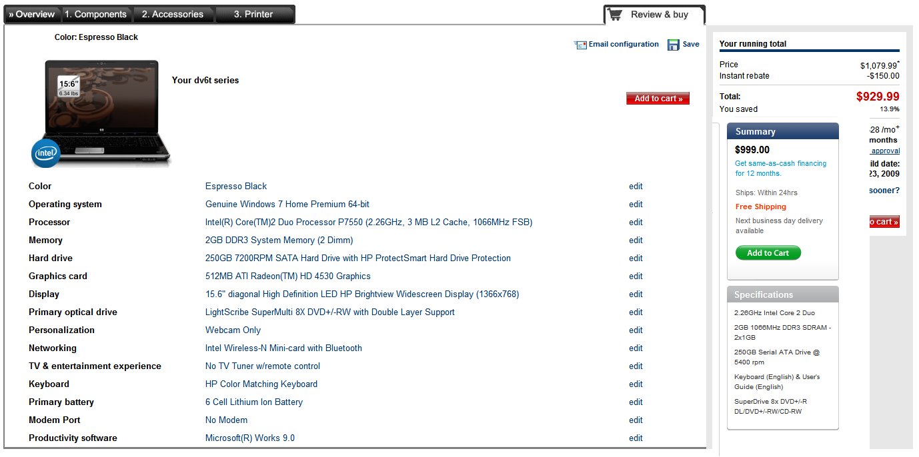This screenshot has height=457, width=919.
Task: Edit the Display option
Action: (636, 294)
